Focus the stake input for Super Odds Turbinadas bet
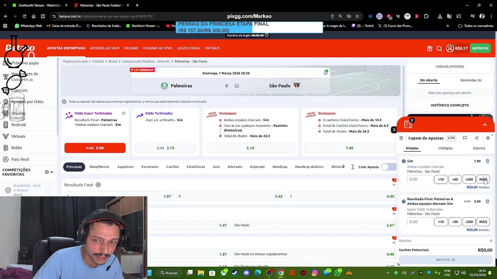 (420, 222)
